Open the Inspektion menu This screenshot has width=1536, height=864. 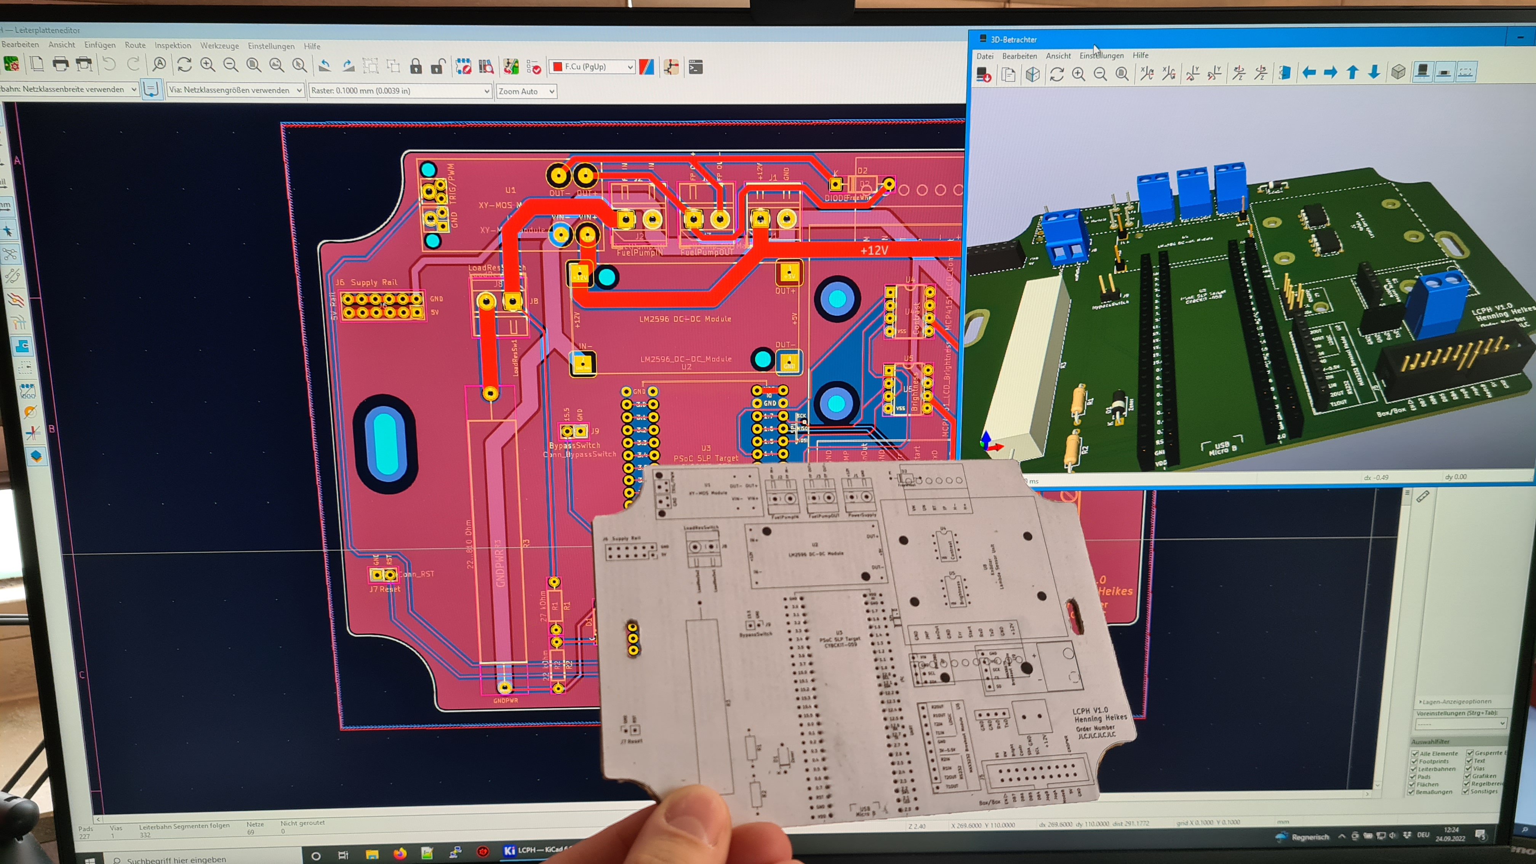coord(172,45)
